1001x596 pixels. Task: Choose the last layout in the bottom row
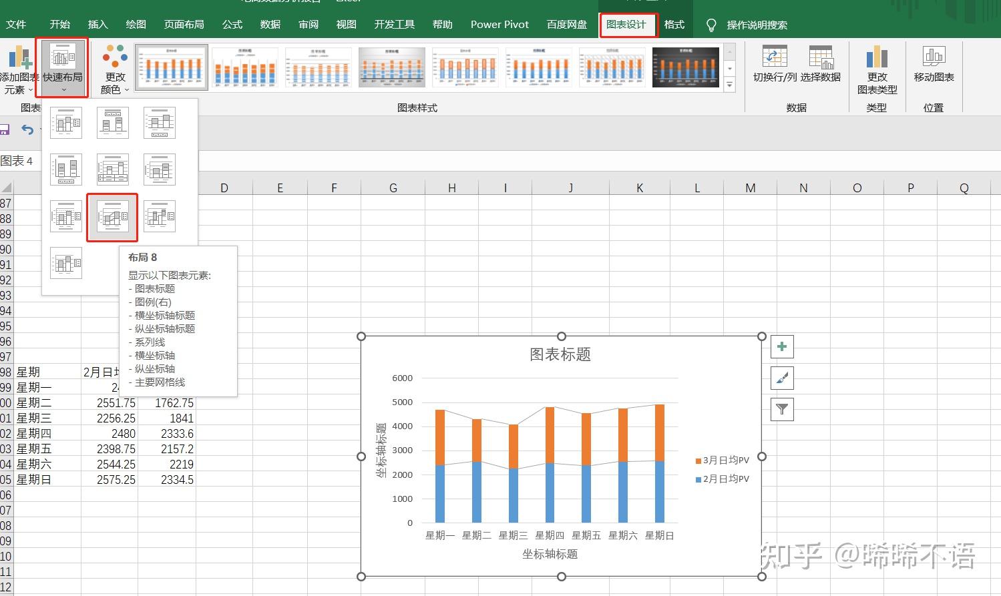click(x=66, y=263)
